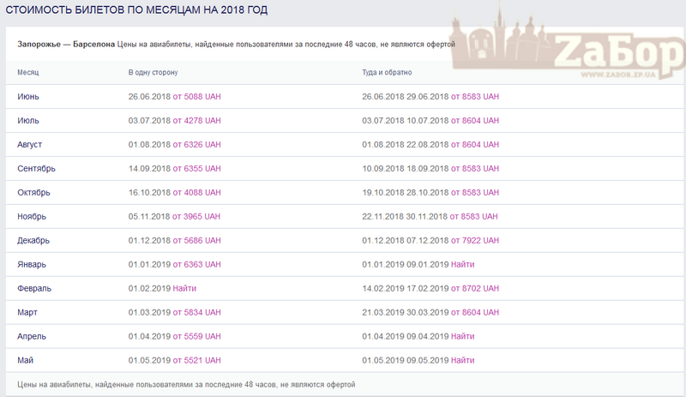The image size is (686, 397).
Task: Click Найти for April round-trip flight
Action: click(x=462, y=337)
